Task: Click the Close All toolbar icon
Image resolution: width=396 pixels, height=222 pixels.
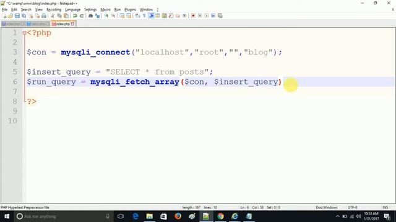Action: 37,16
